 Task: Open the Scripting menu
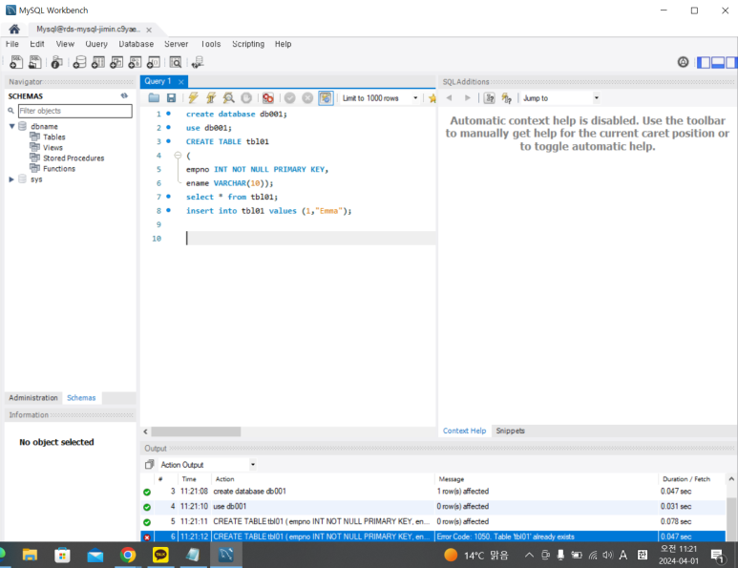[x=248, y=44]
